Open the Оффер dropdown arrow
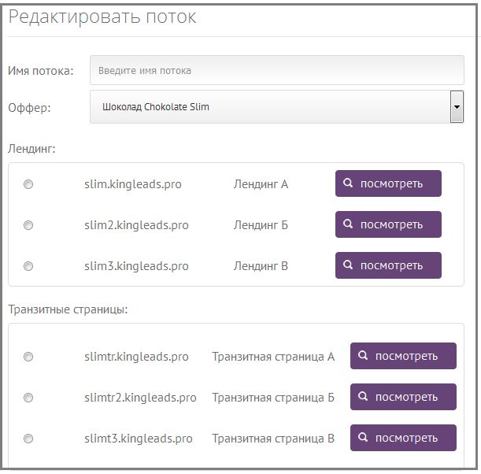This screenshot has width=481, height=474. tap(456, 107)
